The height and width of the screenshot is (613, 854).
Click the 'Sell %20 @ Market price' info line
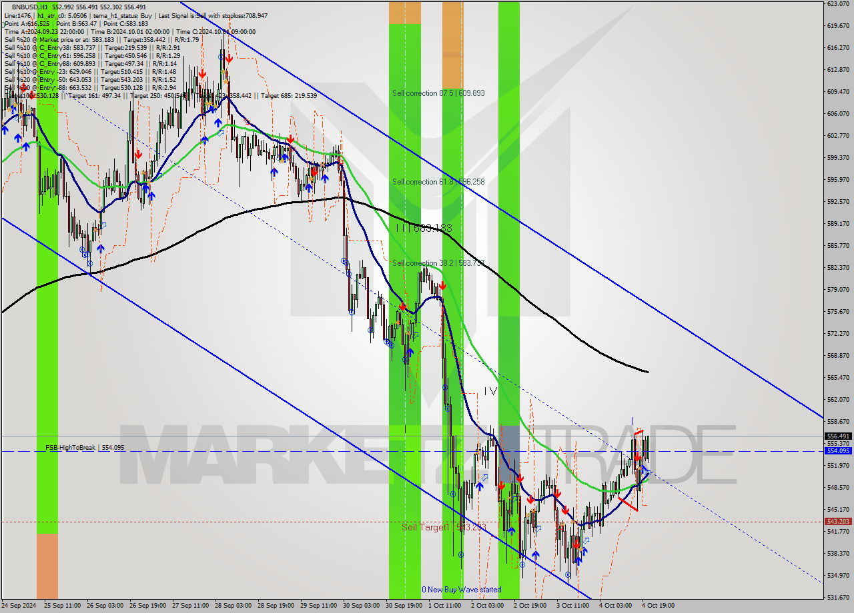(x=102, y=39)
